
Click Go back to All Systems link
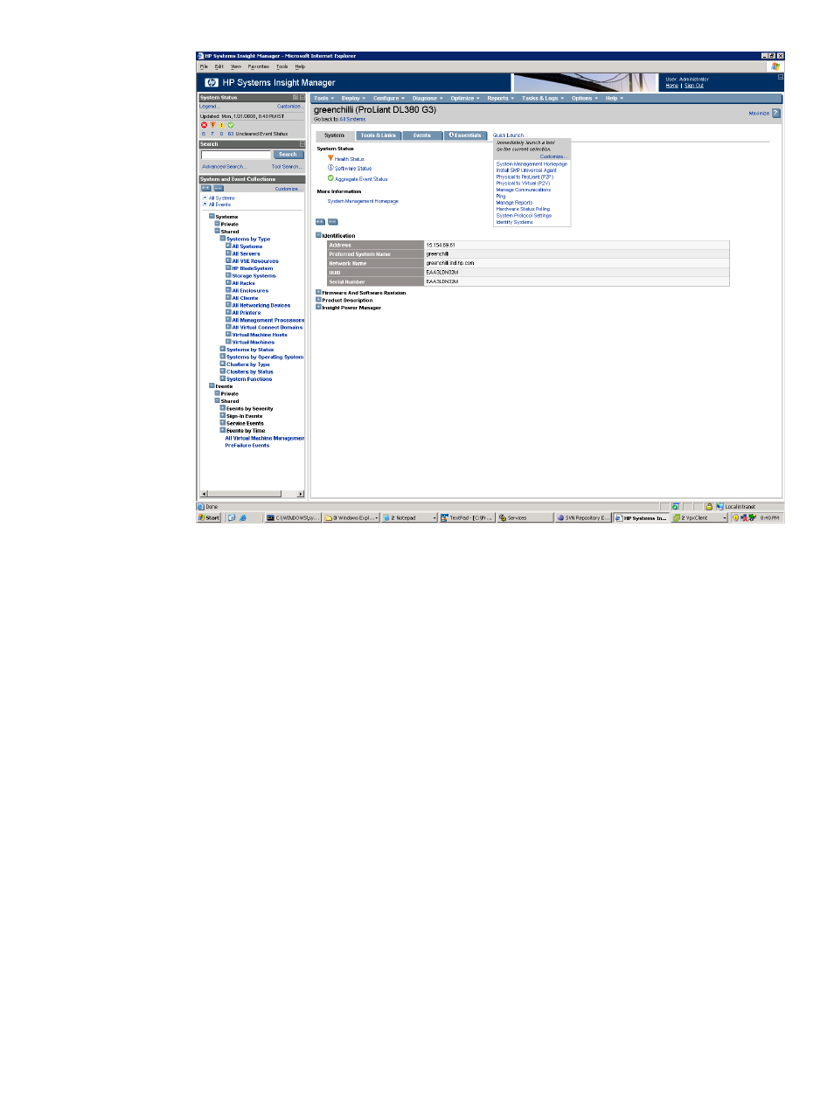pos(353,119)
